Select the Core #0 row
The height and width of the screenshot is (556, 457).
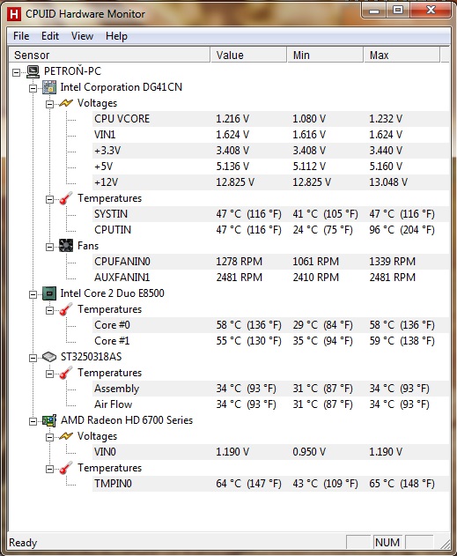[x=270, y=325]
